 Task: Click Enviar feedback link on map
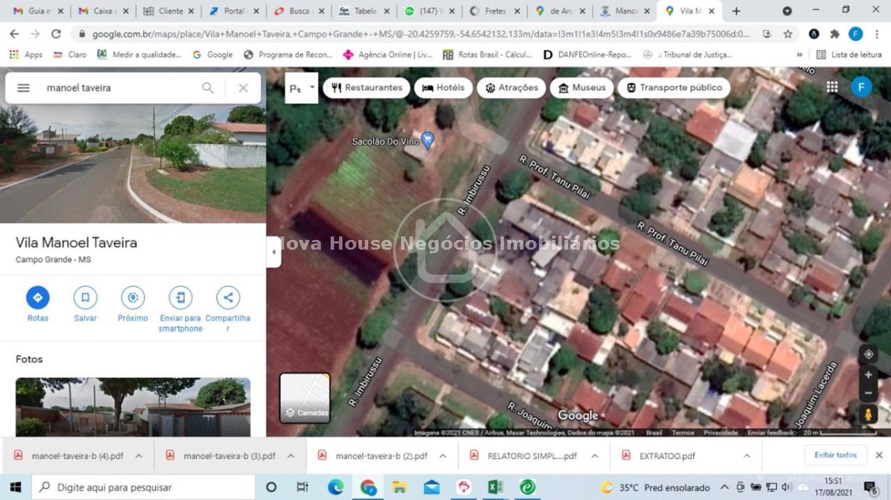click(771, 433)
